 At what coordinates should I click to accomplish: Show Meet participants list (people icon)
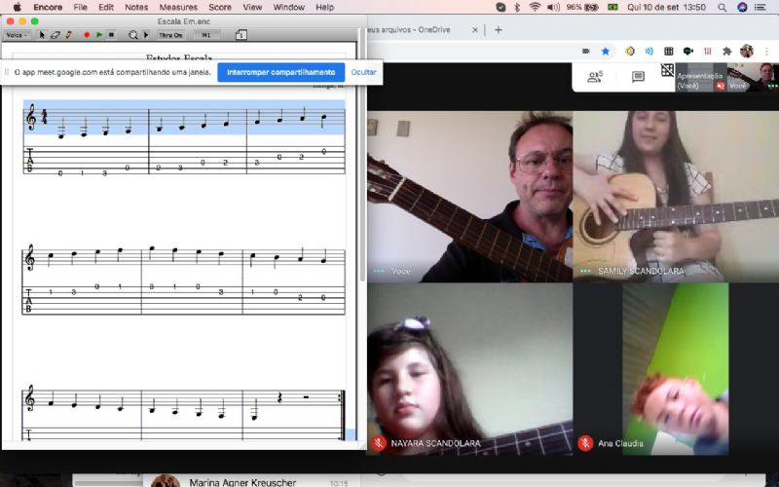coord(595,77)
